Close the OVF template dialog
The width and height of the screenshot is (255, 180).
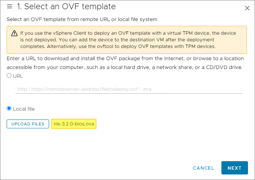pos(247,8)
